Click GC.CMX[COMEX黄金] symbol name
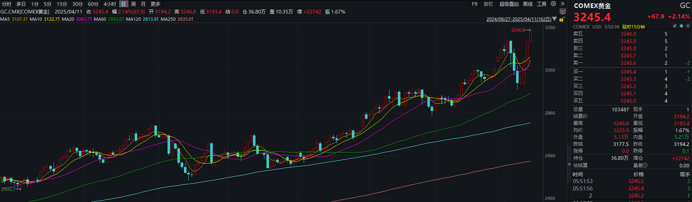The image size is (692, 202). (x=25, y=12)
